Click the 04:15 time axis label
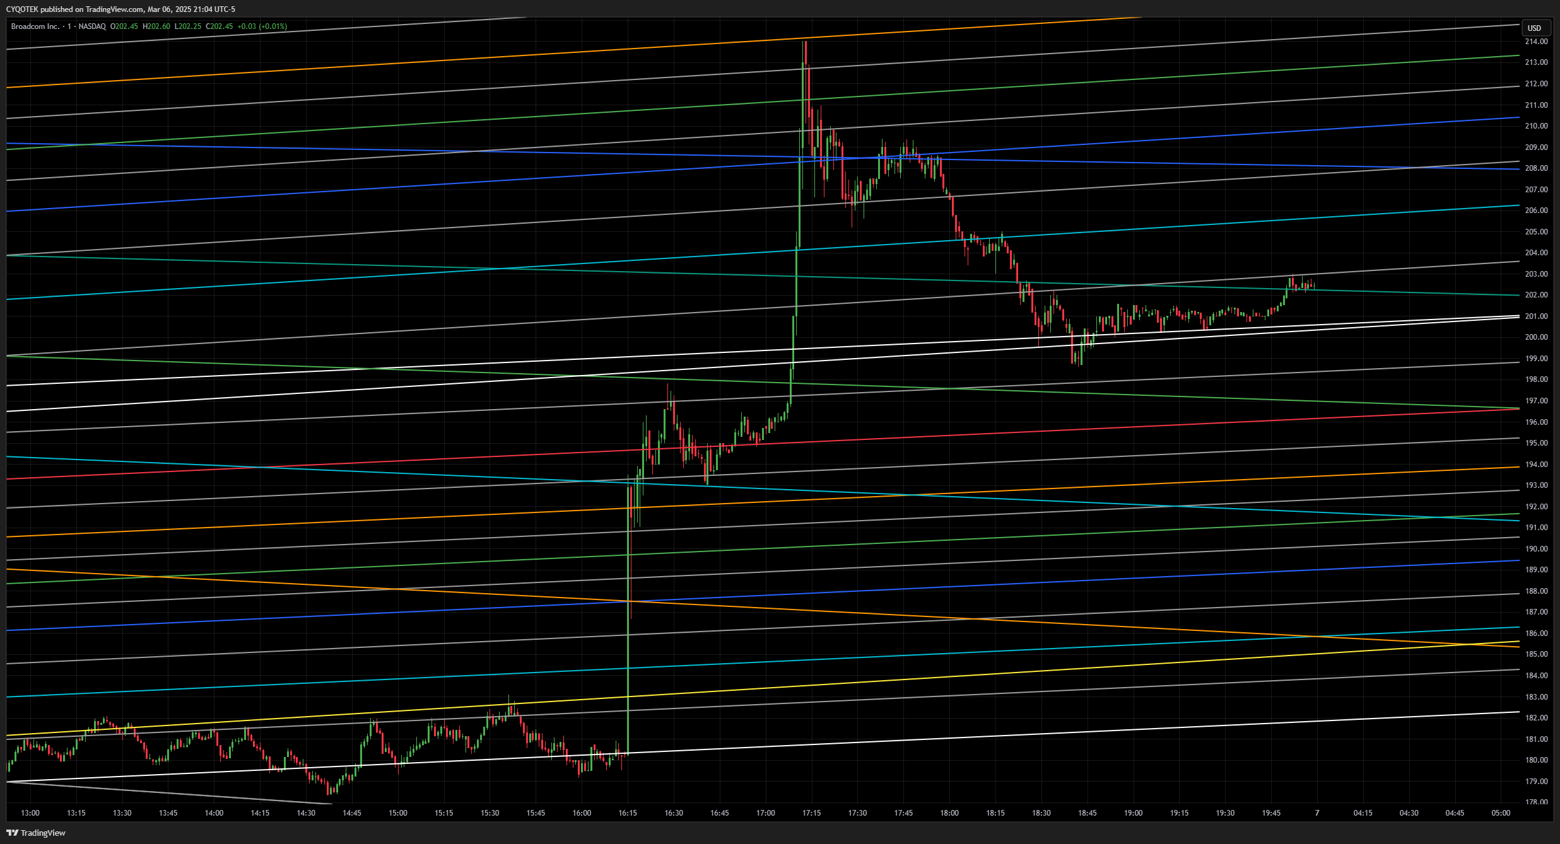This screenshot has width=1560, height=844. 1363,813
